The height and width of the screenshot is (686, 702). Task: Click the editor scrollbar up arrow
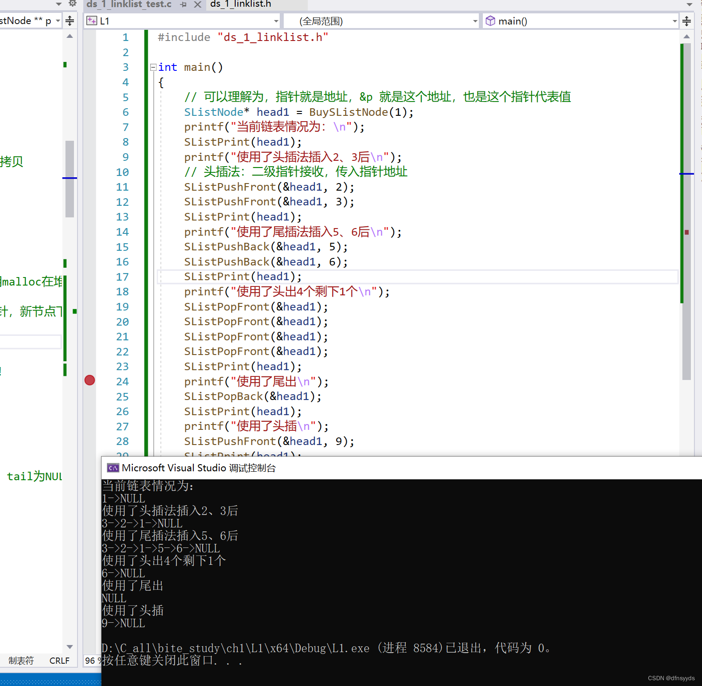687,37
